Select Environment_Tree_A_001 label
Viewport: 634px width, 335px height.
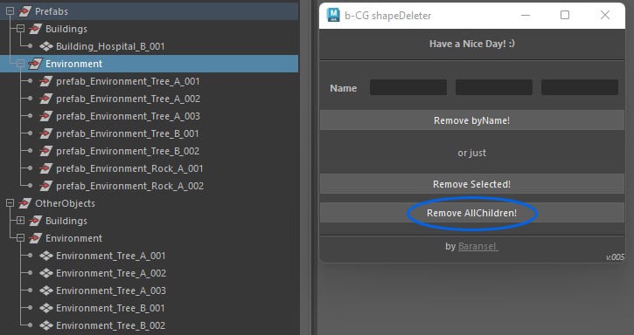pos(111,256)
